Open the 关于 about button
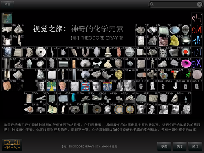Image resolution: width=204 pixels, height=153 pixels. (180, 146)
